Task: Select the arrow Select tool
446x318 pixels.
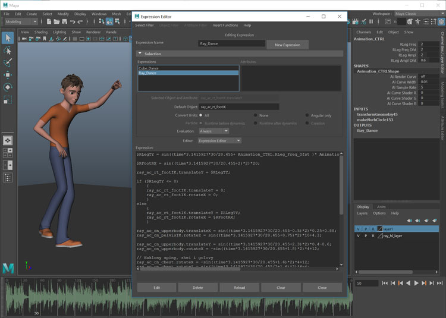Action: pos(8,38)
